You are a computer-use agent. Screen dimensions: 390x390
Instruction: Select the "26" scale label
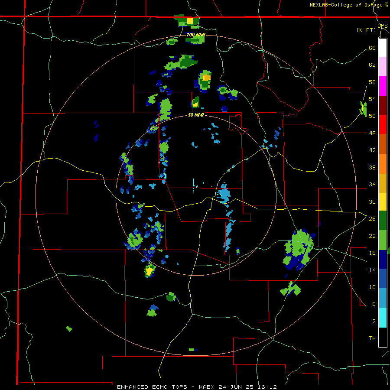coord(372,219)
